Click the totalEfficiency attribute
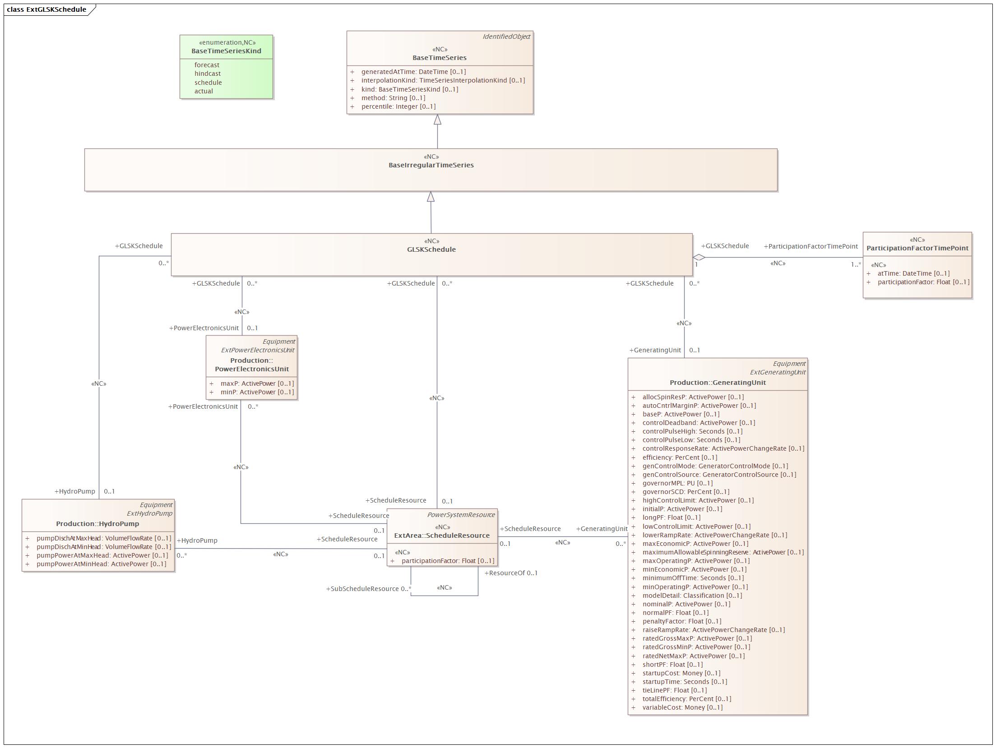Screen dimensions: 996x748 click(x=687, y=699)
